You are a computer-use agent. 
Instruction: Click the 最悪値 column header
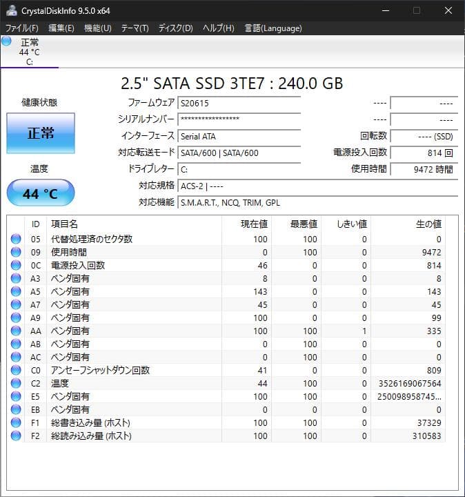[x=296, y=224]
